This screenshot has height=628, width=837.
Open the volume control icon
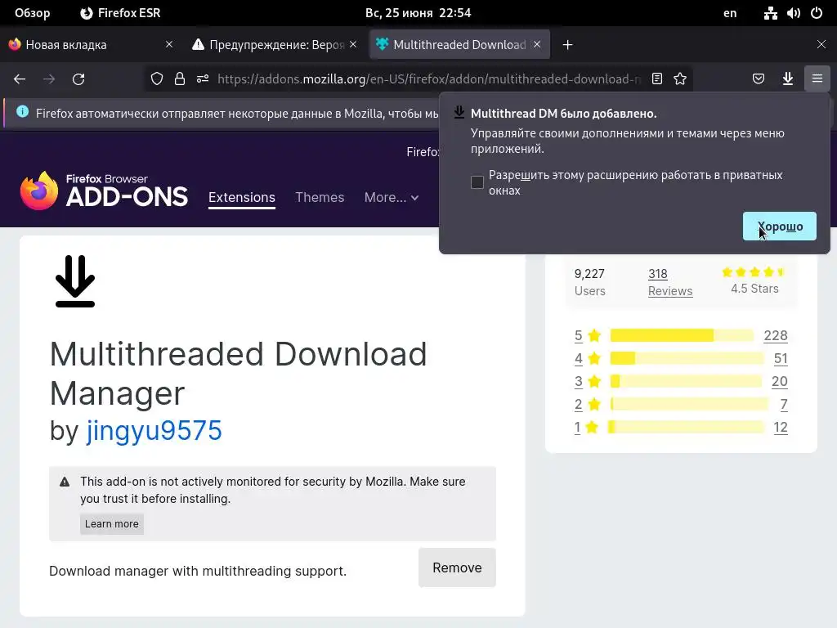(x=793, y=13)
